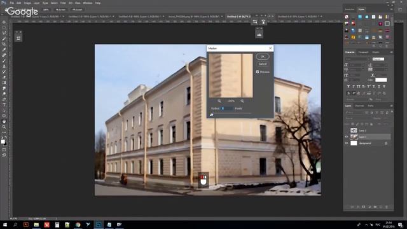Switch to the Paragraph tab

point(363,52)
